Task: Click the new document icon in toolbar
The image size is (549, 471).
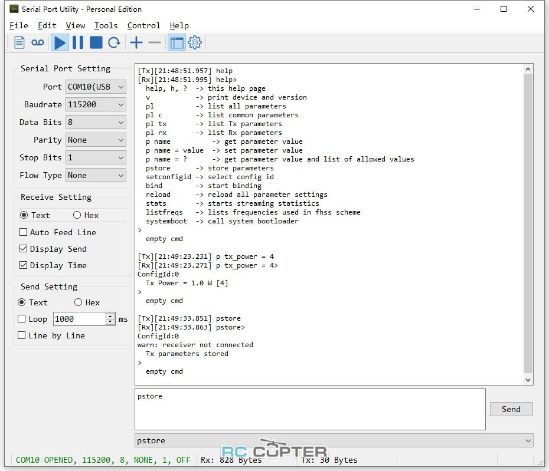Action: coord(19,42)
